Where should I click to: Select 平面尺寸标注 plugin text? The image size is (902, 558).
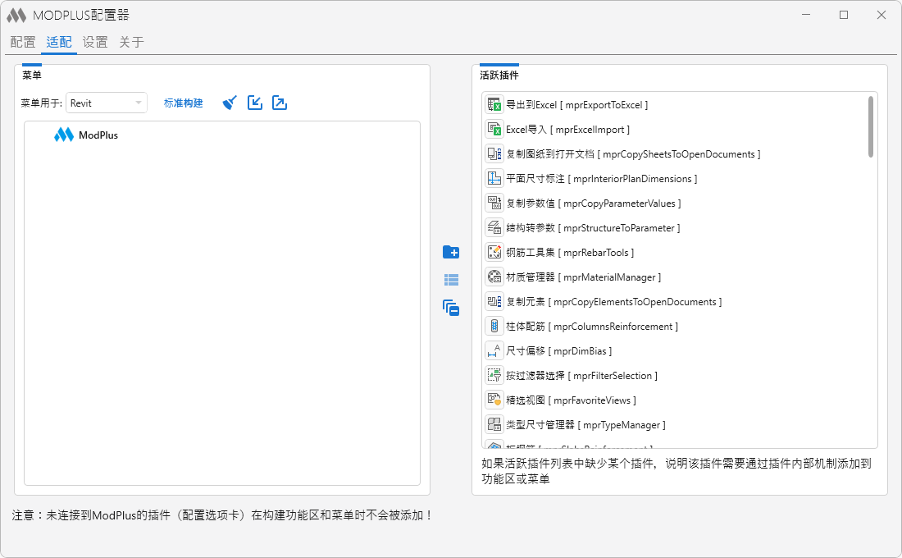coord(602,179)
